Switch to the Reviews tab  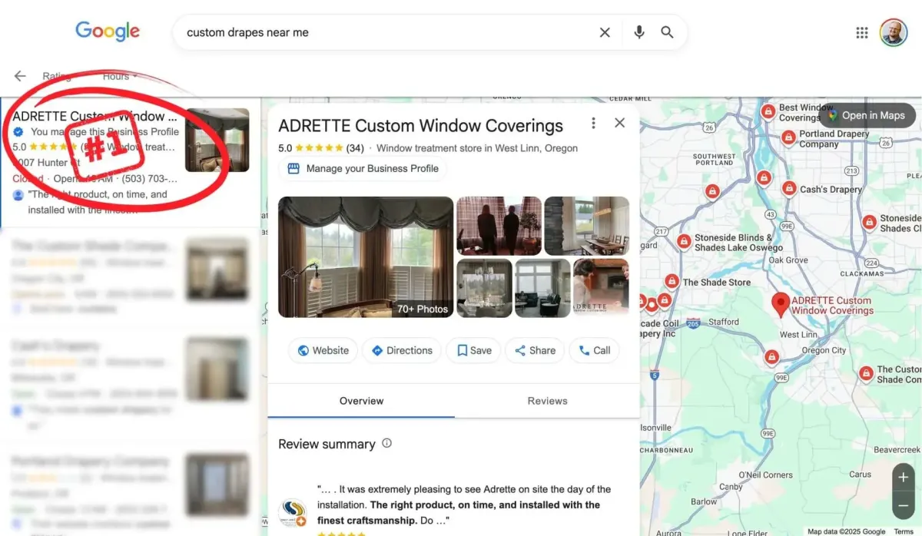(547, 401)
